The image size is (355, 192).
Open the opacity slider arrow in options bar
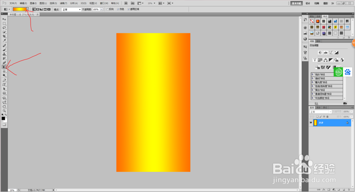[x=102, y=10]
